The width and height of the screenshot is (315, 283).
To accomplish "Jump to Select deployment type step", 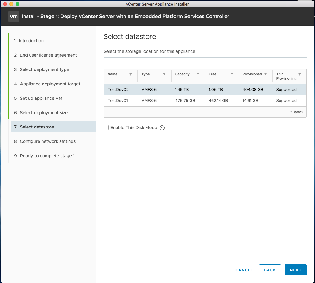I will tap(44, 69).
